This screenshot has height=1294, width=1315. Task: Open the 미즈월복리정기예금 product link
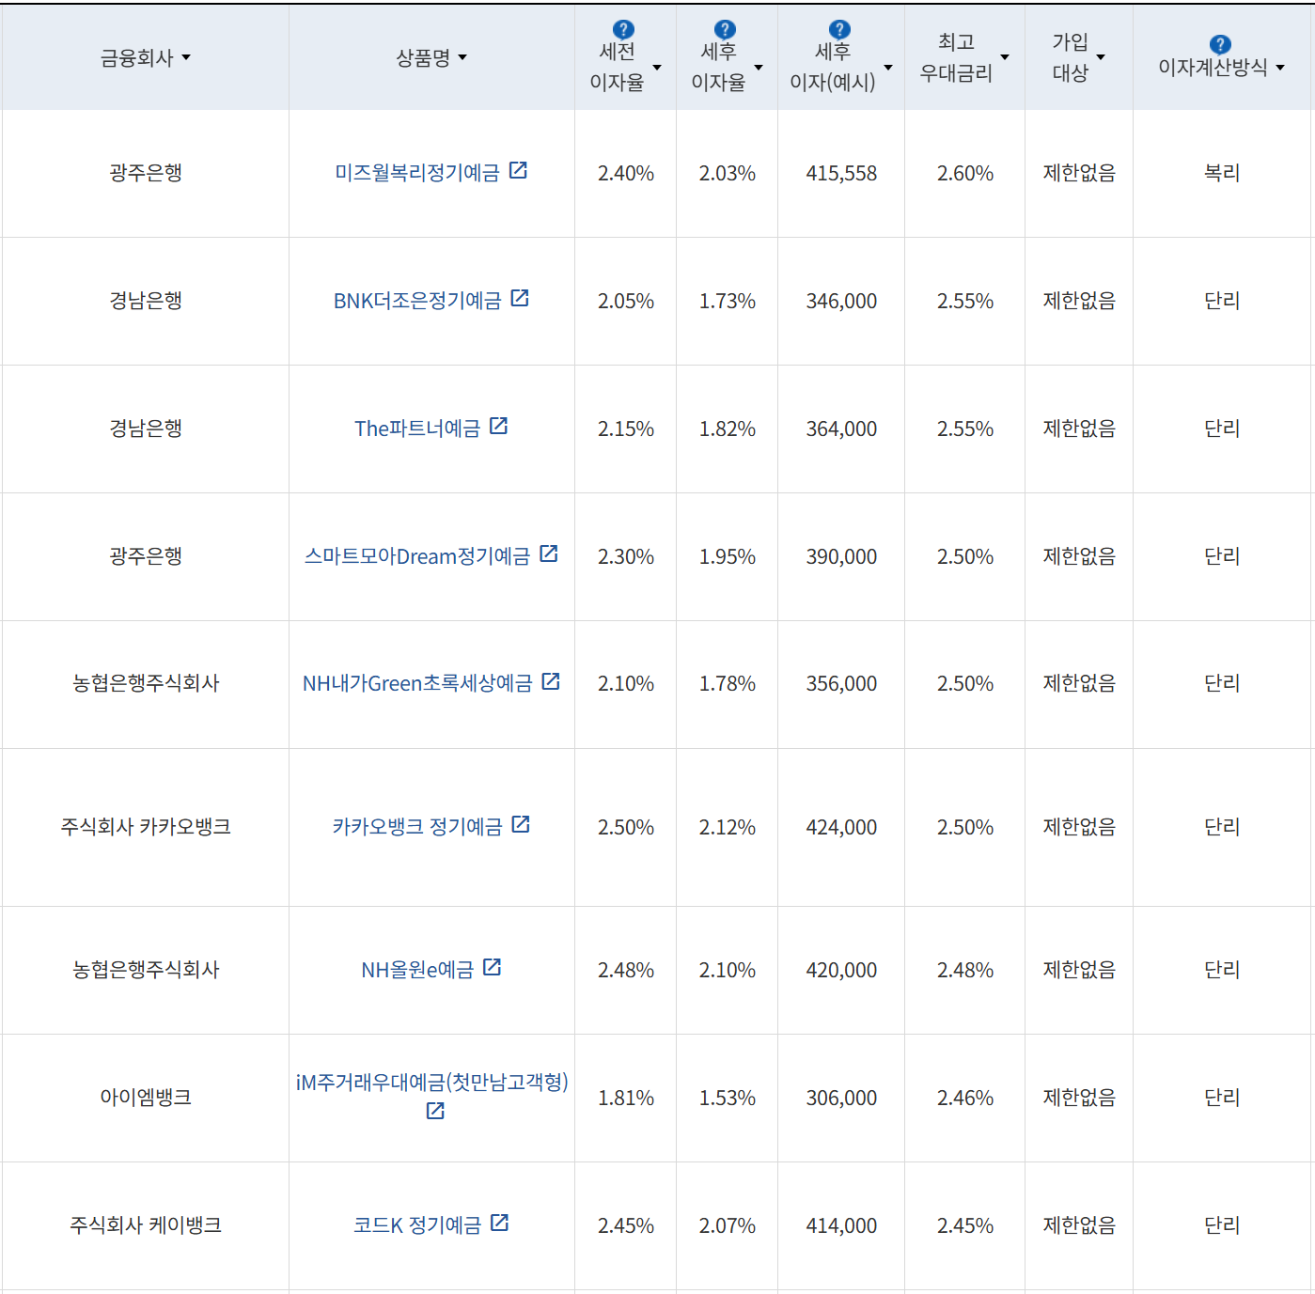416,172
